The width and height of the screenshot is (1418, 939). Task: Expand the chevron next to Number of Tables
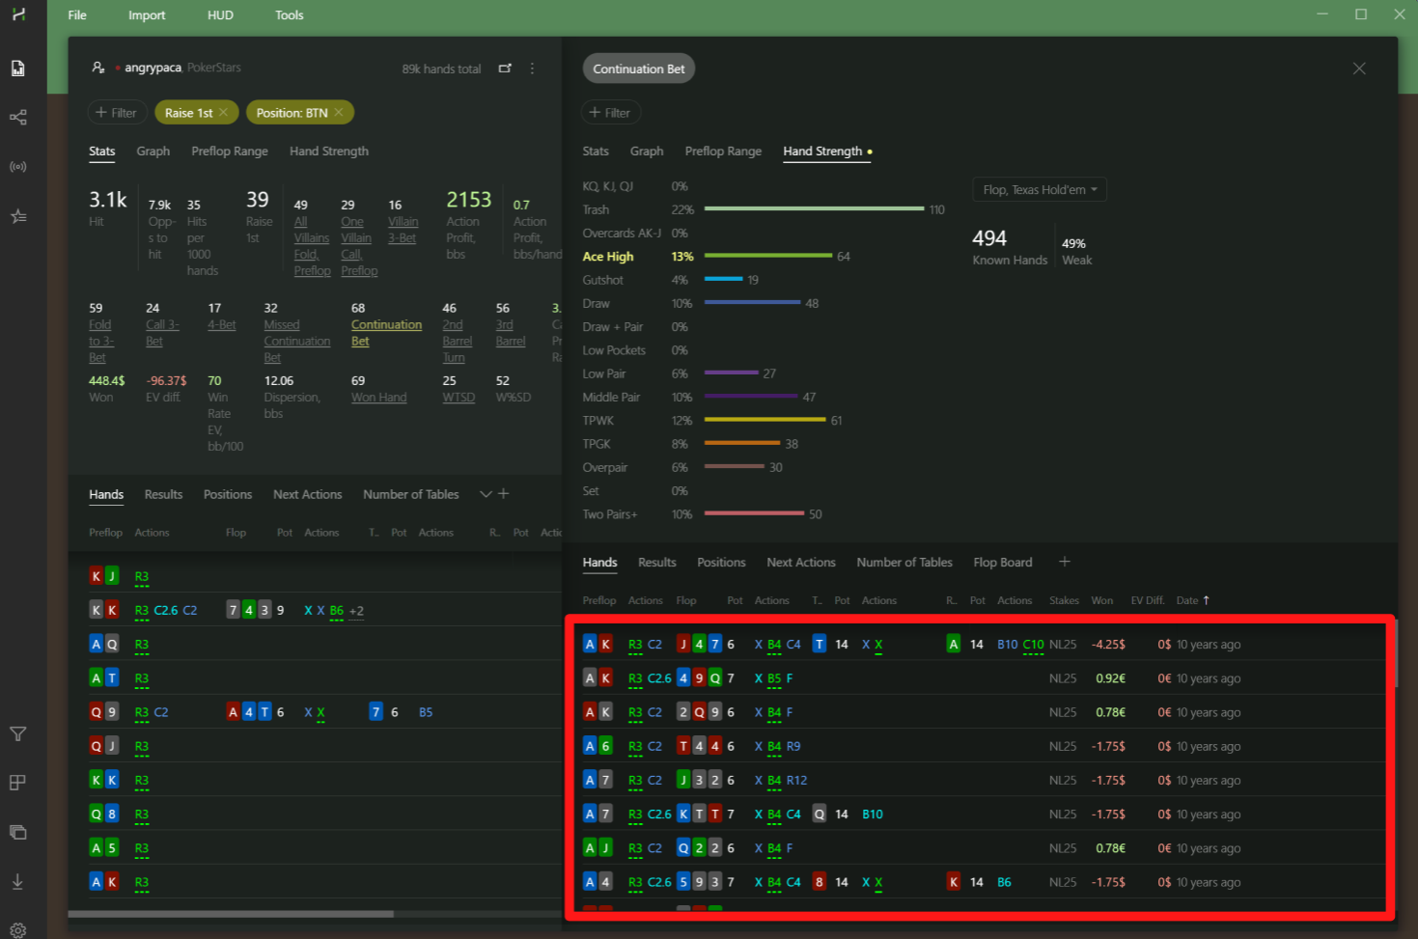tap(486, 494)
